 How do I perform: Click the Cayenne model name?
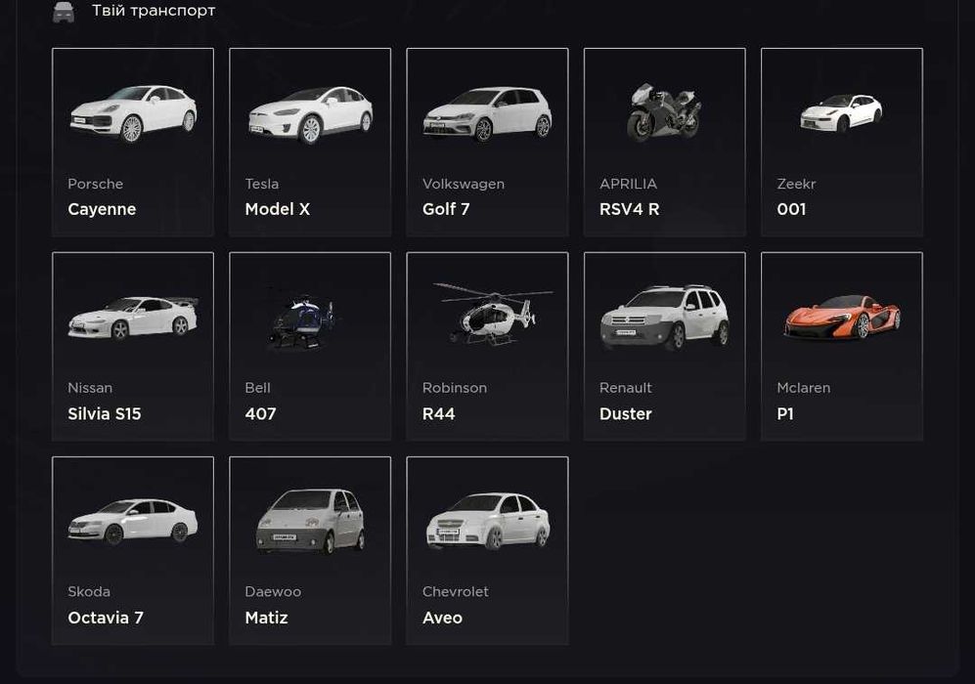coord(102,209)
